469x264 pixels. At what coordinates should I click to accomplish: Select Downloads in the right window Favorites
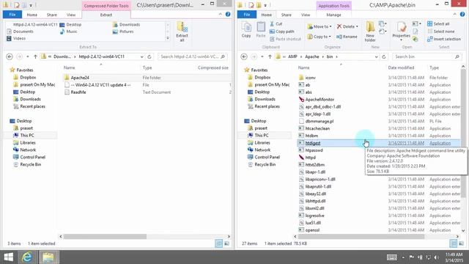pyautogui.click(x=265, y=99)
